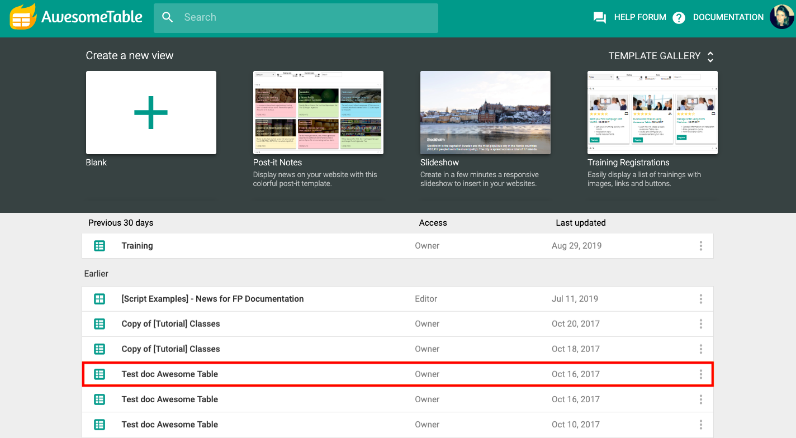Click the "Oct 10, 2017" date cell
Image resolution: width=796 pixels, height=438 pixels.
tap(575, 425)
